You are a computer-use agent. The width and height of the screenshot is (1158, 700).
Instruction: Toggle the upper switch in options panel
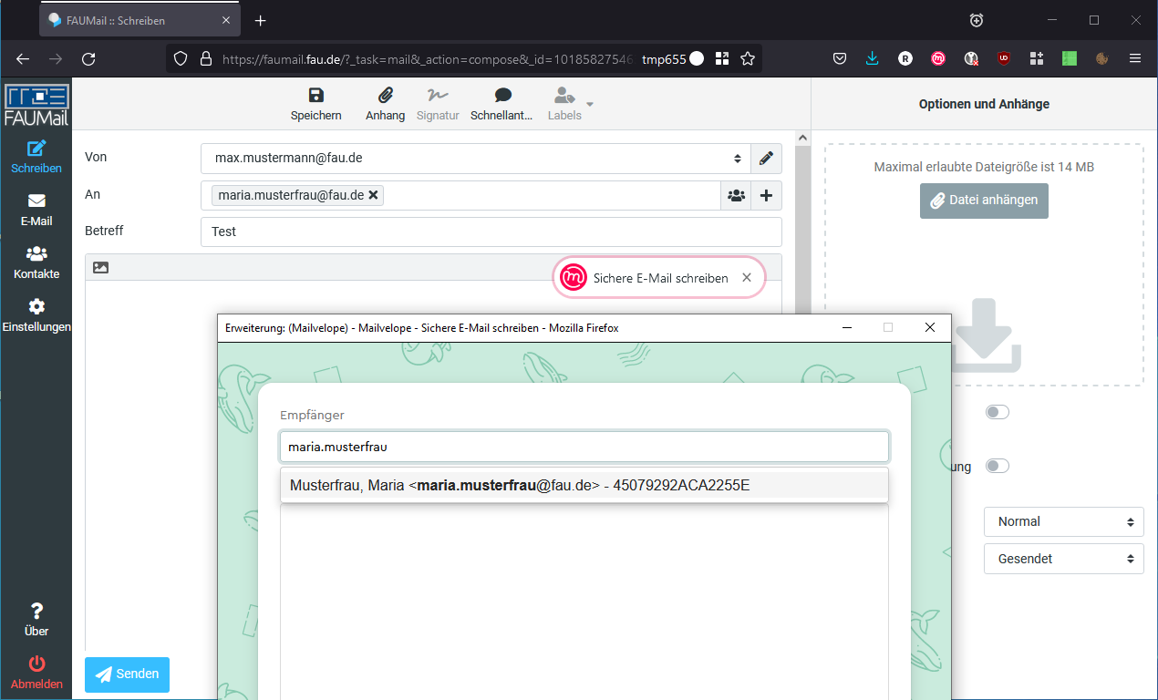[x=998, y=412]
